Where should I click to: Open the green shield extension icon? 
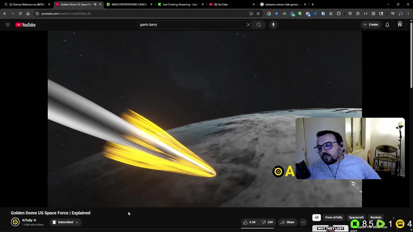coord(300,14)
